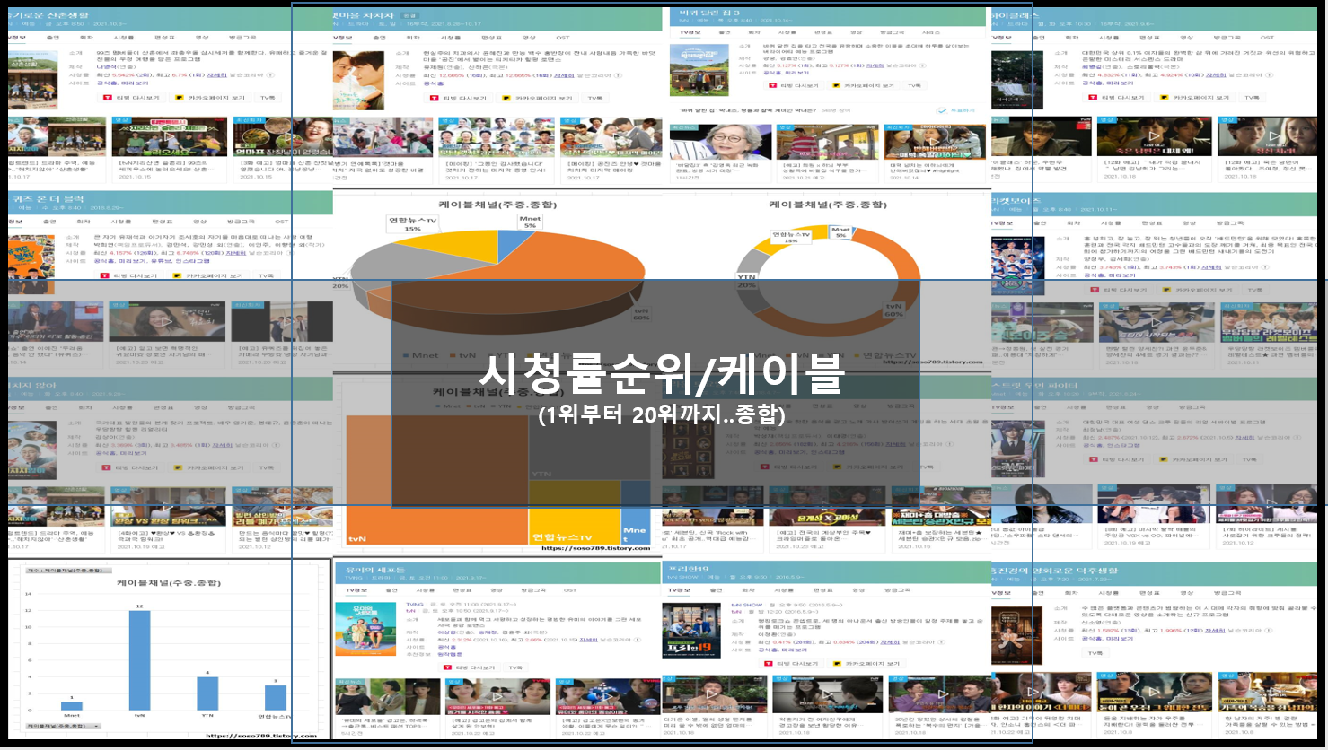Screen dimensions: 1328x750
Task: Open the 미리보기 link in 바퀴 달린 집 3 panel
Action: point(797,73)
